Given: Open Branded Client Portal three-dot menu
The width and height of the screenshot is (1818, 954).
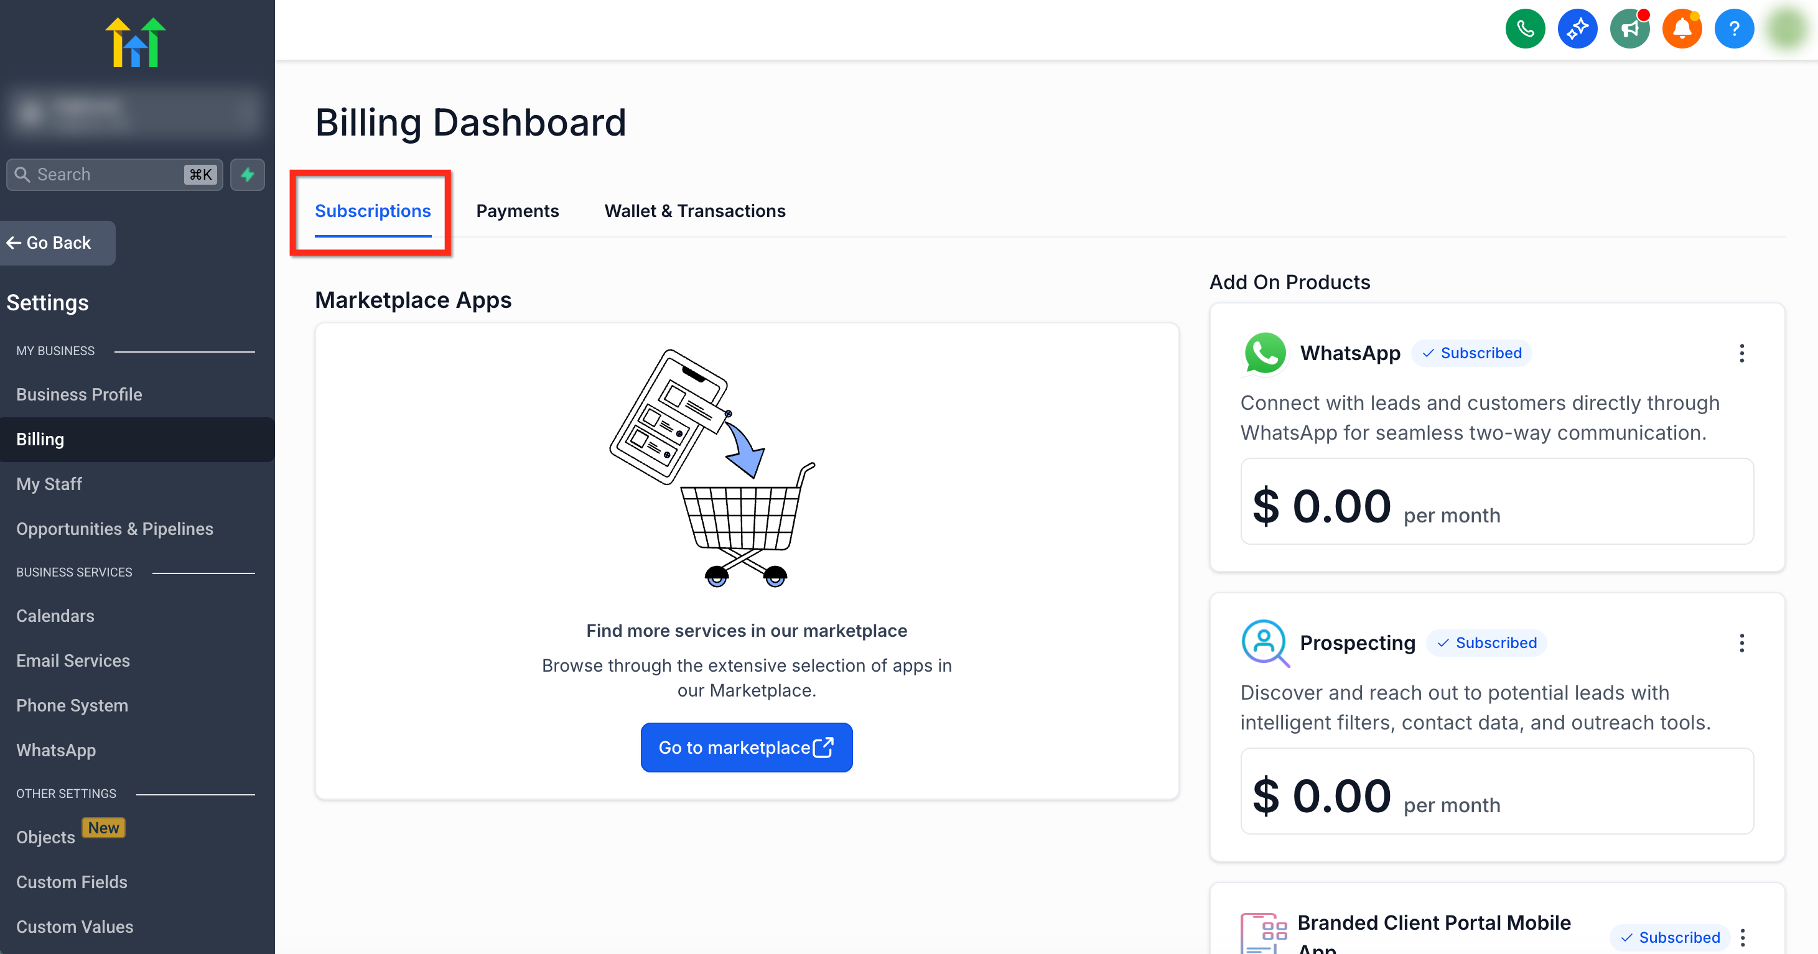Looking at the screenshot, I should pyautogui.click(x=1743, y=937).
